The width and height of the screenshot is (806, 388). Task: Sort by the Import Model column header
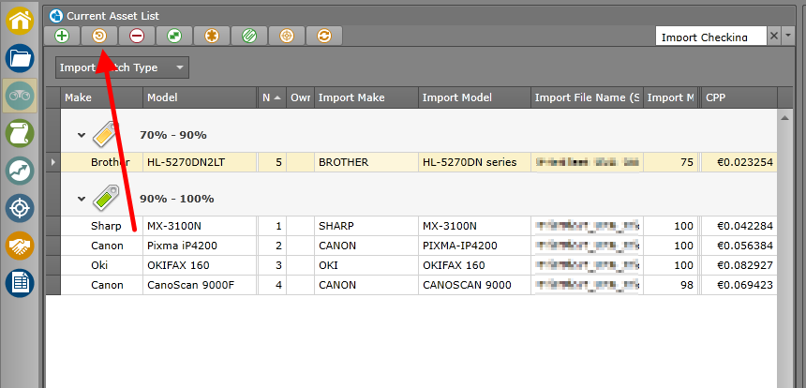[474, 97]
